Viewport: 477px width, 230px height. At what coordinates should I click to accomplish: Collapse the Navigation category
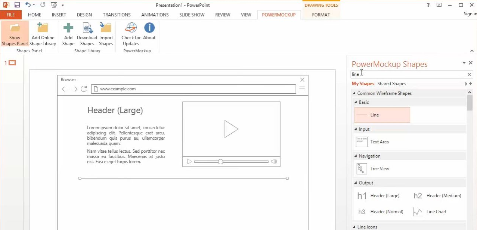click(356, 156)
